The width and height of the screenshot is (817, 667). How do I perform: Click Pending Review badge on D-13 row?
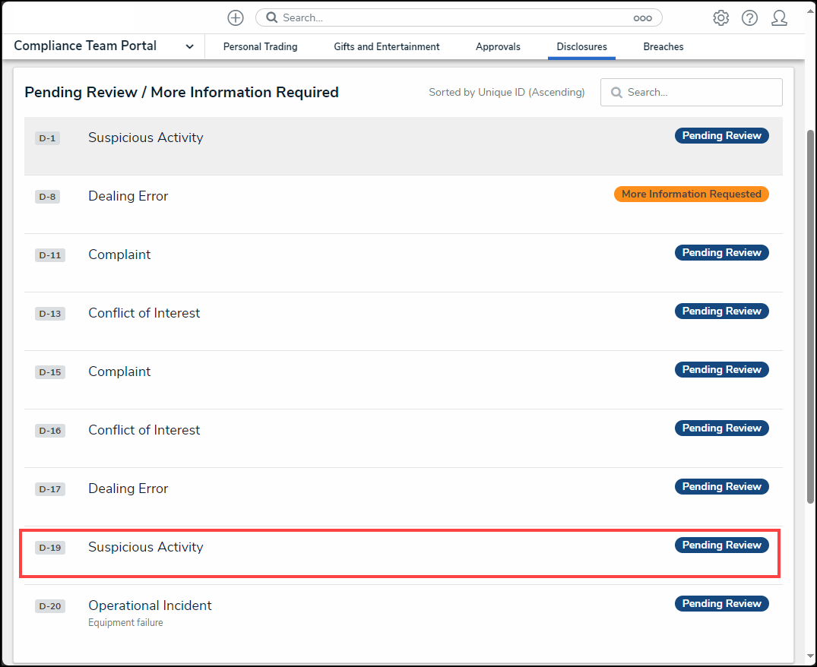pyautogui.click(x=721, y=311)
